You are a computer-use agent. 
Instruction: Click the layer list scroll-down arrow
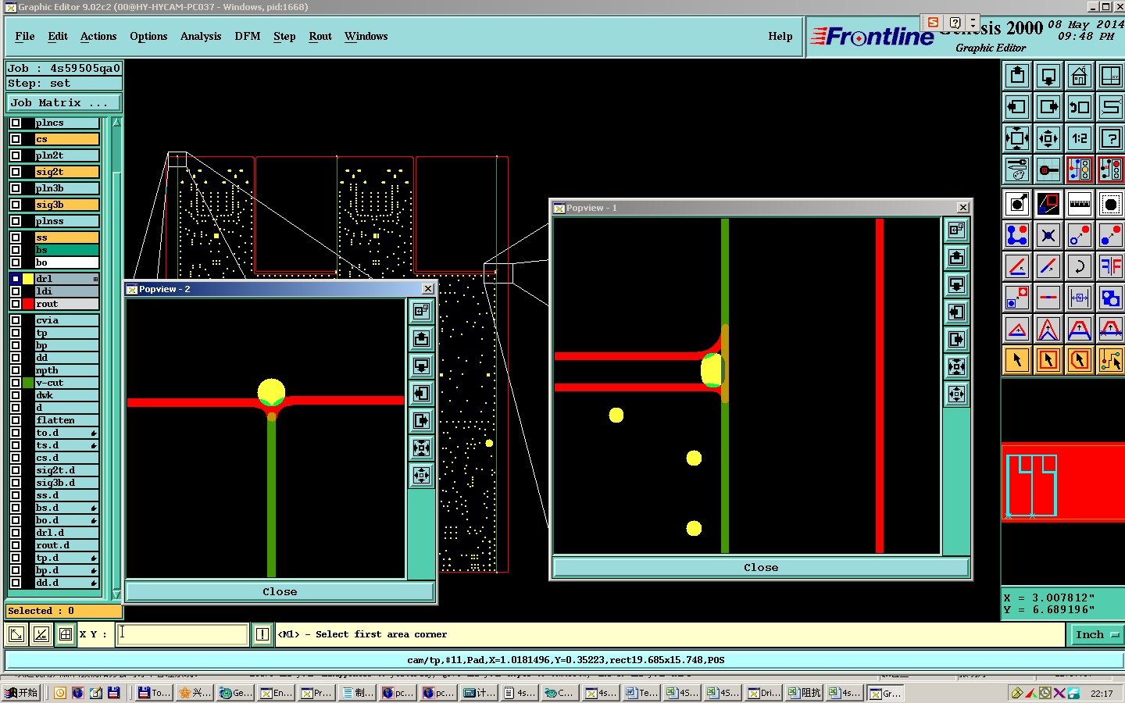(116, 594)
